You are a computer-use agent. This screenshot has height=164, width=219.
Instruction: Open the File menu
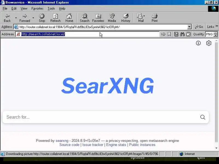[x=5, y=8]
